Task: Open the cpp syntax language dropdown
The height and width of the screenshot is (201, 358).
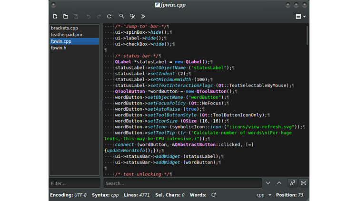Action: point(264,195)
